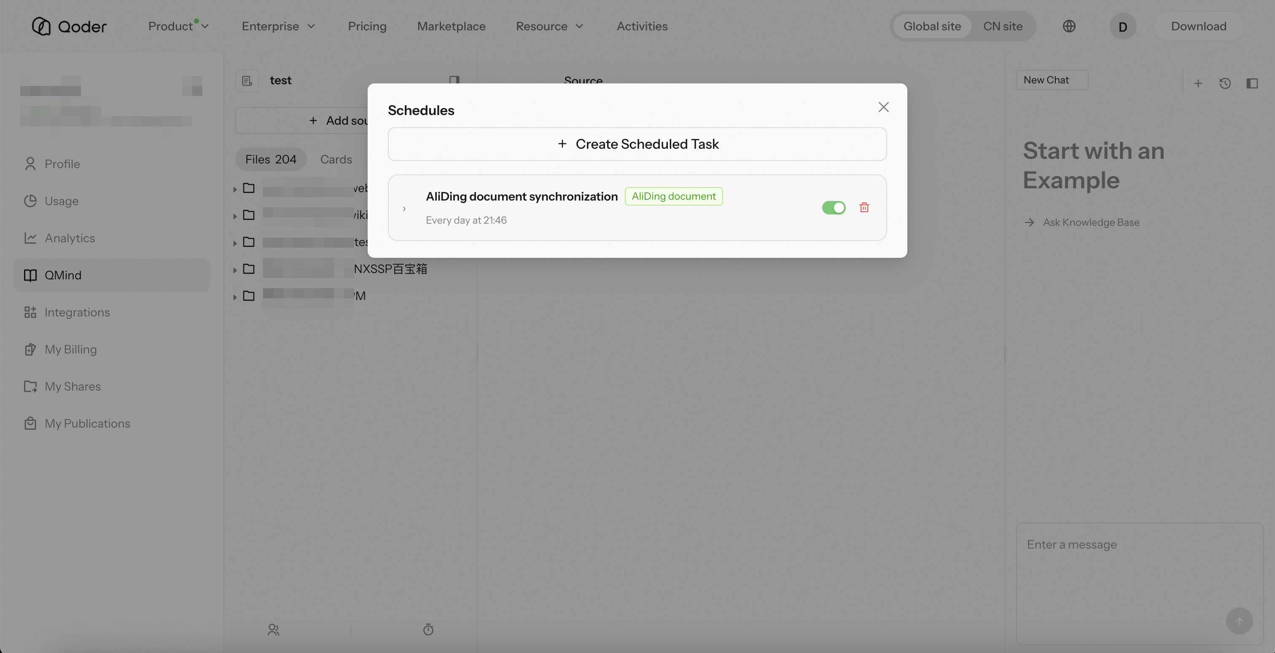1275x653 pixels.
Task: Delete the AliDing synchronization task via trash icon
Action: pyautogui.click(x=864, y=208)
